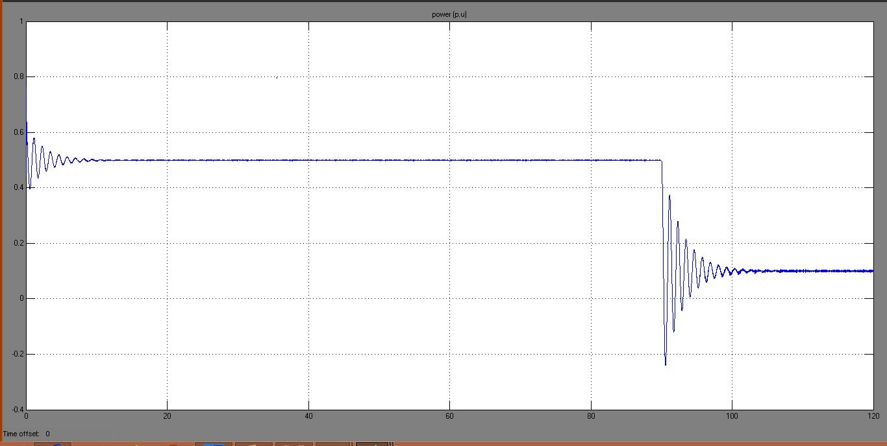Click the lowest trough of the power curve

(666, 364)
